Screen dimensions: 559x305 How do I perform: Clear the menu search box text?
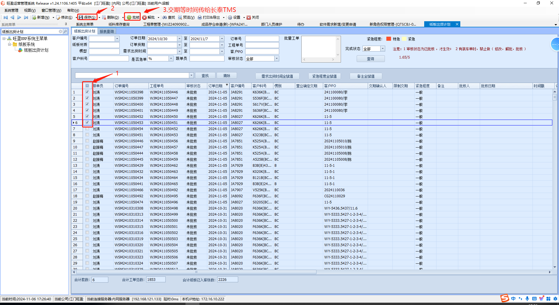(61, 31)
